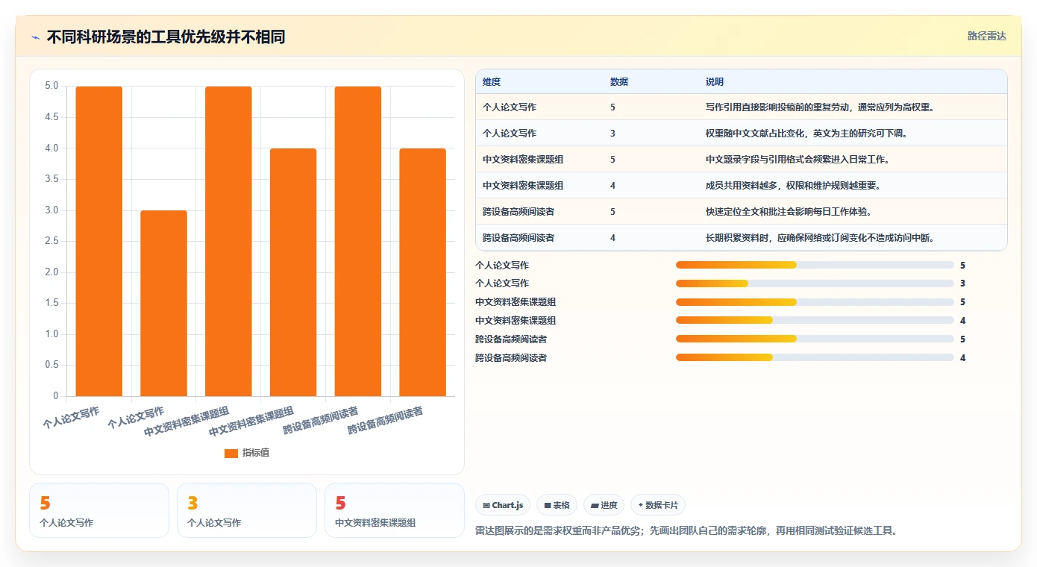The height and width of the screenshot is (567, 1037).
Task: Click the 2.5 y-axis label
Action: [x=51, y=241]
